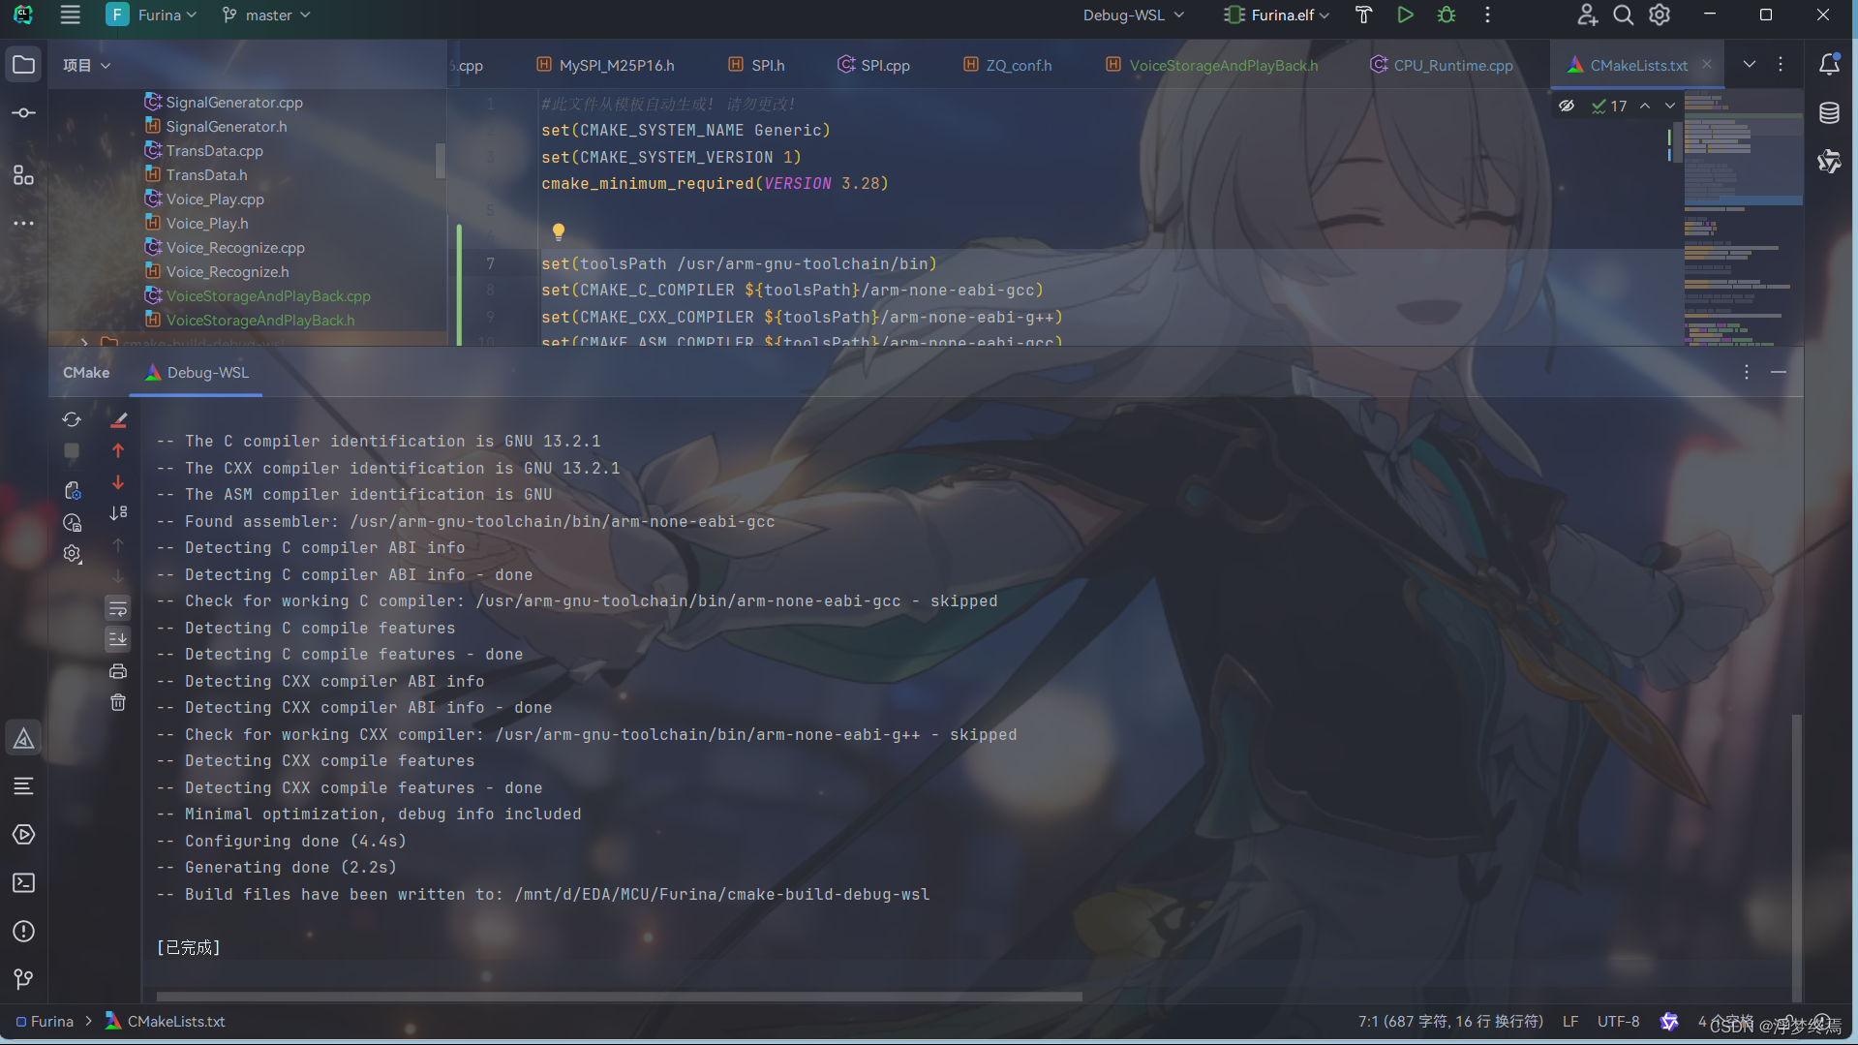Expand the Furina project dropdown
This screenshot has width=1858, height=1045.
[153, 15]
